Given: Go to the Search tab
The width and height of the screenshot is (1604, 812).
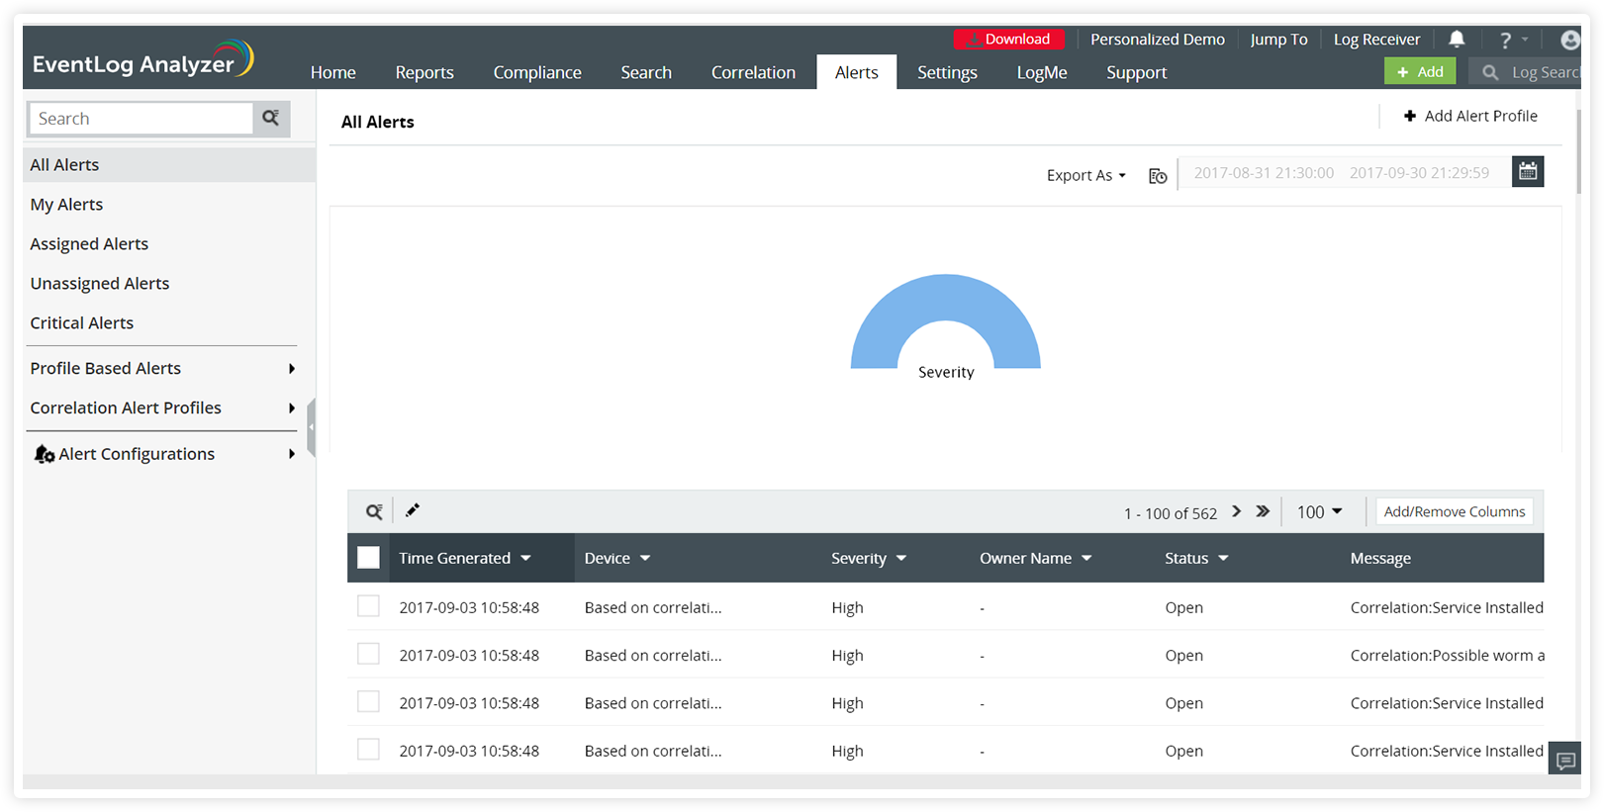Looking at the screenshot, I should click(x=646, y=72).
